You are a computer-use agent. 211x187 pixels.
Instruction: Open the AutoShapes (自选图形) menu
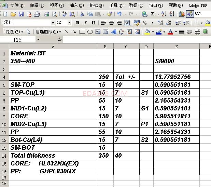48,32
